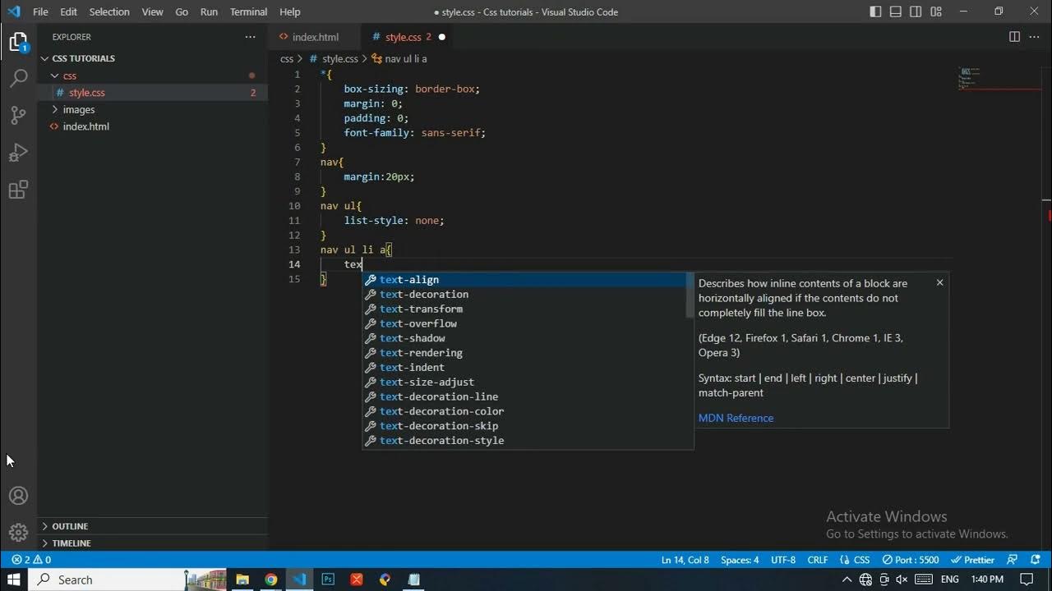This screenshot has height=591, width=1052.
Task: Select text-decoration-color suggestion
Action: pyautogui.click(x=526, y=411)
